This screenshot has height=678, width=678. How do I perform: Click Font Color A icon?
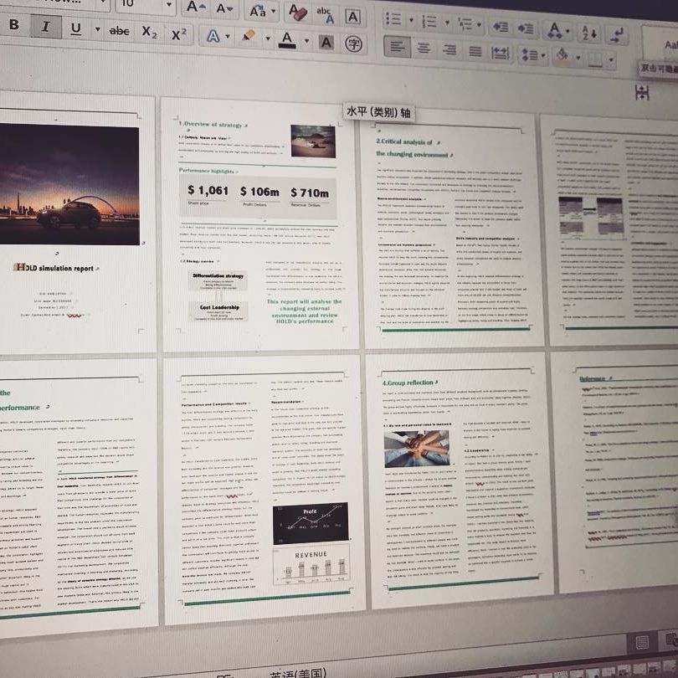tap(286, 40)
